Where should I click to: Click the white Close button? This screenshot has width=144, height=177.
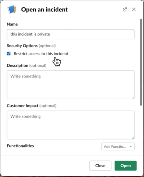pyautogui.click(x=100, y=166)
